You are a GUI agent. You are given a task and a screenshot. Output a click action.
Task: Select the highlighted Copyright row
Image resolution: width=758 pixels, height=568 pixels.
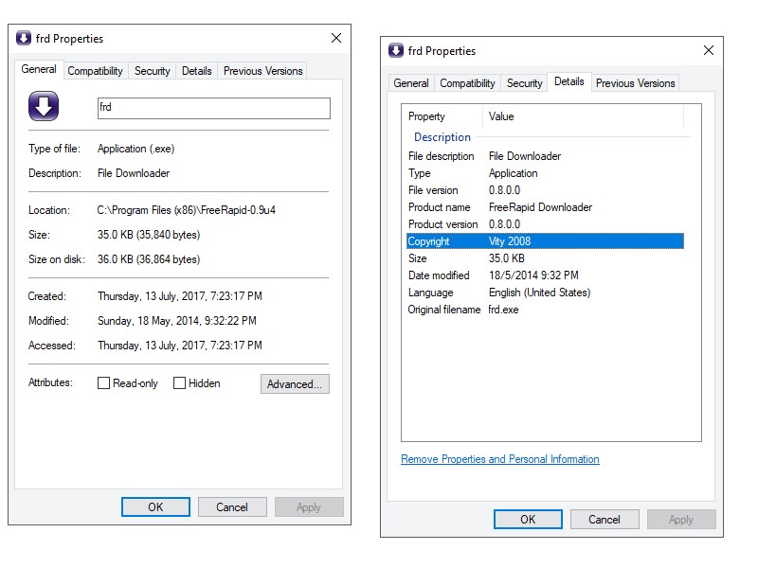pyautogui.click(x=544, y=241)
